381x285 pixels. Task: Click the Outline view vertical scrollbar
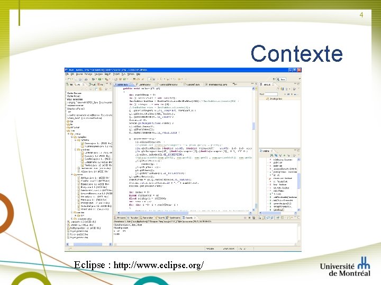pos(298,185)
